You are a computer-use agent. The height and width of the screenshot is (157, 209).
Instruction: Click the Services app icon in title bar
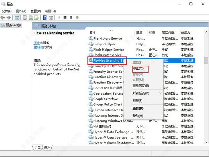pos(3,4)
